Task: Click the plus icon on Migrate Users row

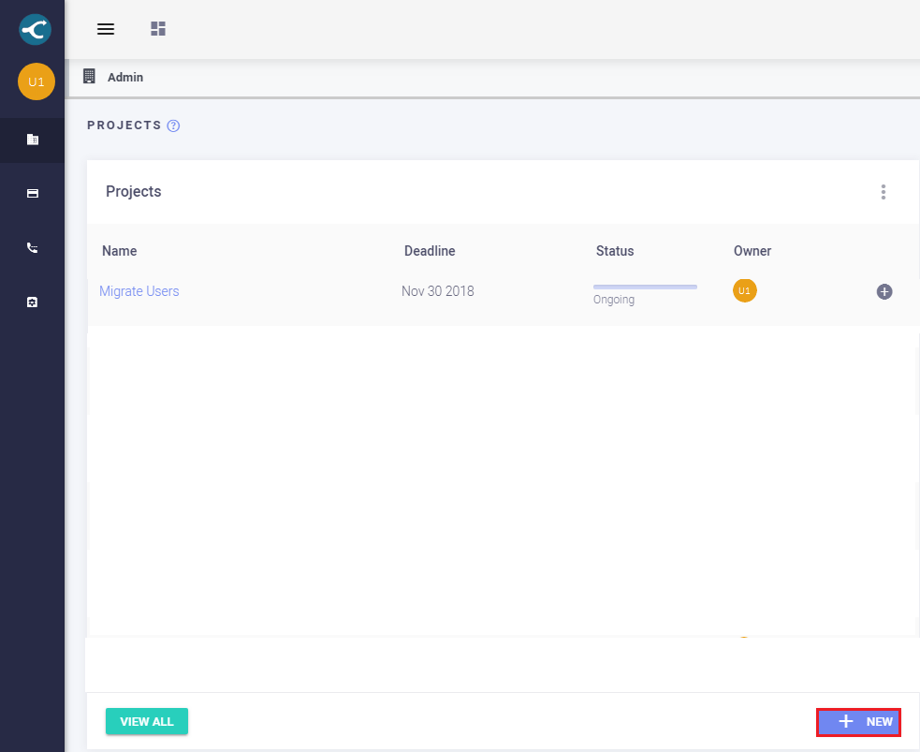Action: [884, 291]
